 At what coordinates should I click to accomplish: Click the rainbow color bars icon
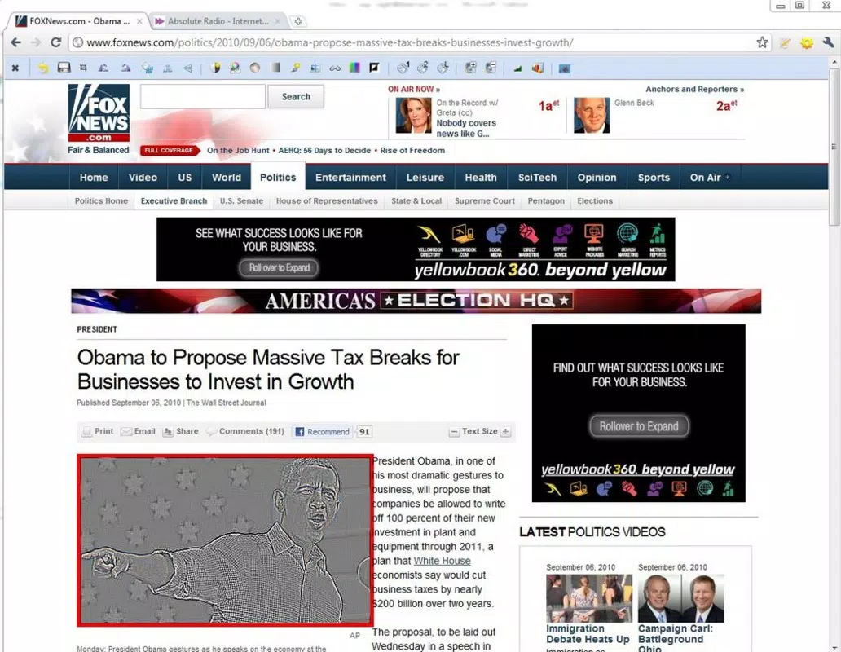coord(354,68)
